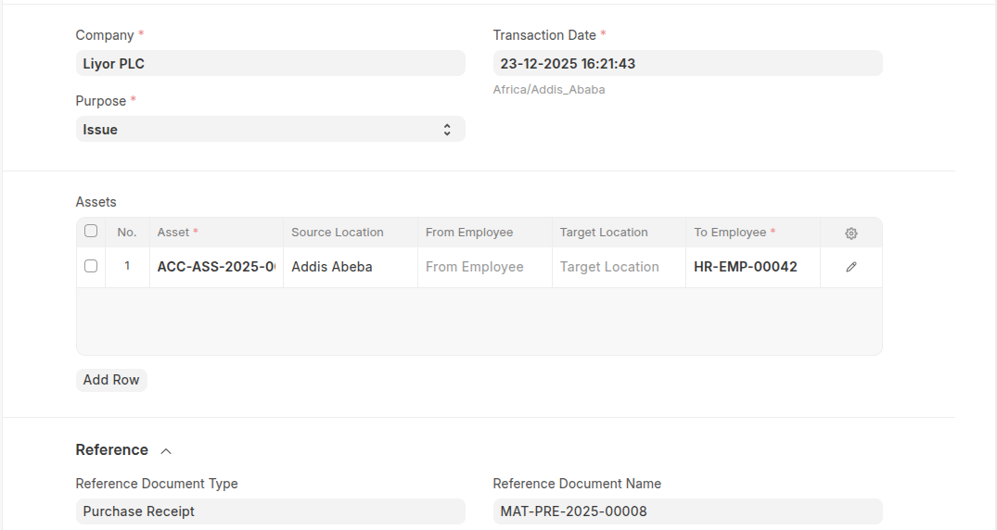Click the pencil edit icon in row 1

850,267
